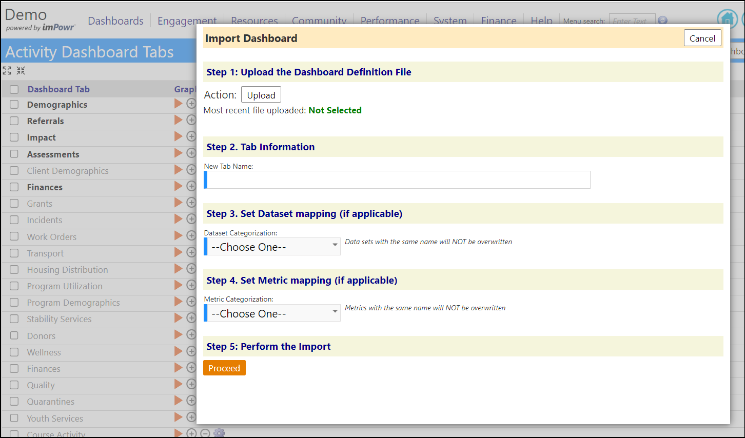Image resolution: width=745 pixels, height=438 pixels.
Task: Check the Impact checkbox
Action: coord(14,137)
